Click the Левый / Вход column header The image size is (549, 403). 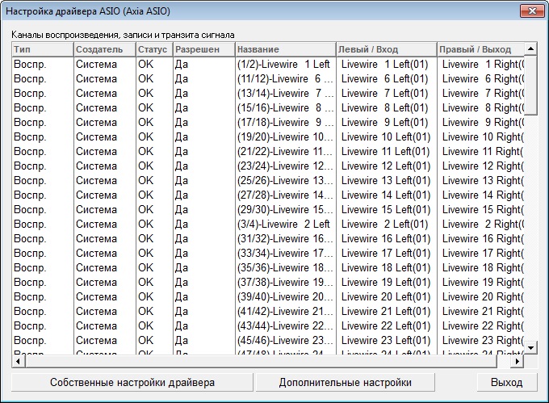point(386,49)
